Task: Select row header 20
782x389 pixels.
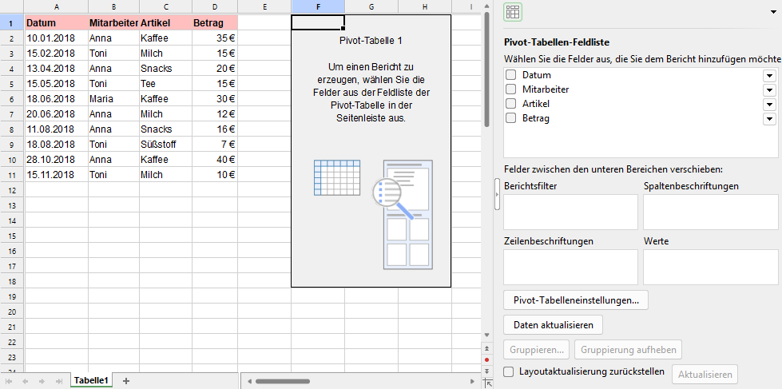Action: tap(12, 312)
